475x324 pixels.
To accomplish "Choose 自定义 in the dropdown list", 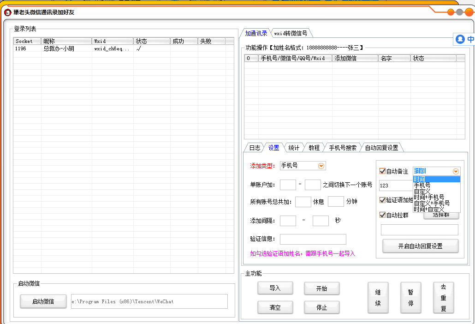I will [437, 191].
